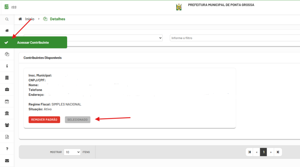This screenshot has height=167, width=300.
Task: Open the calendar check icon in sidebar
Action: point(7,102)
